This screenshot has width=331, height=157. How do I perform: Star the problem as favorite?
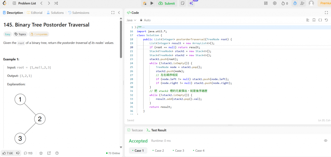click(x=41, y=153)
